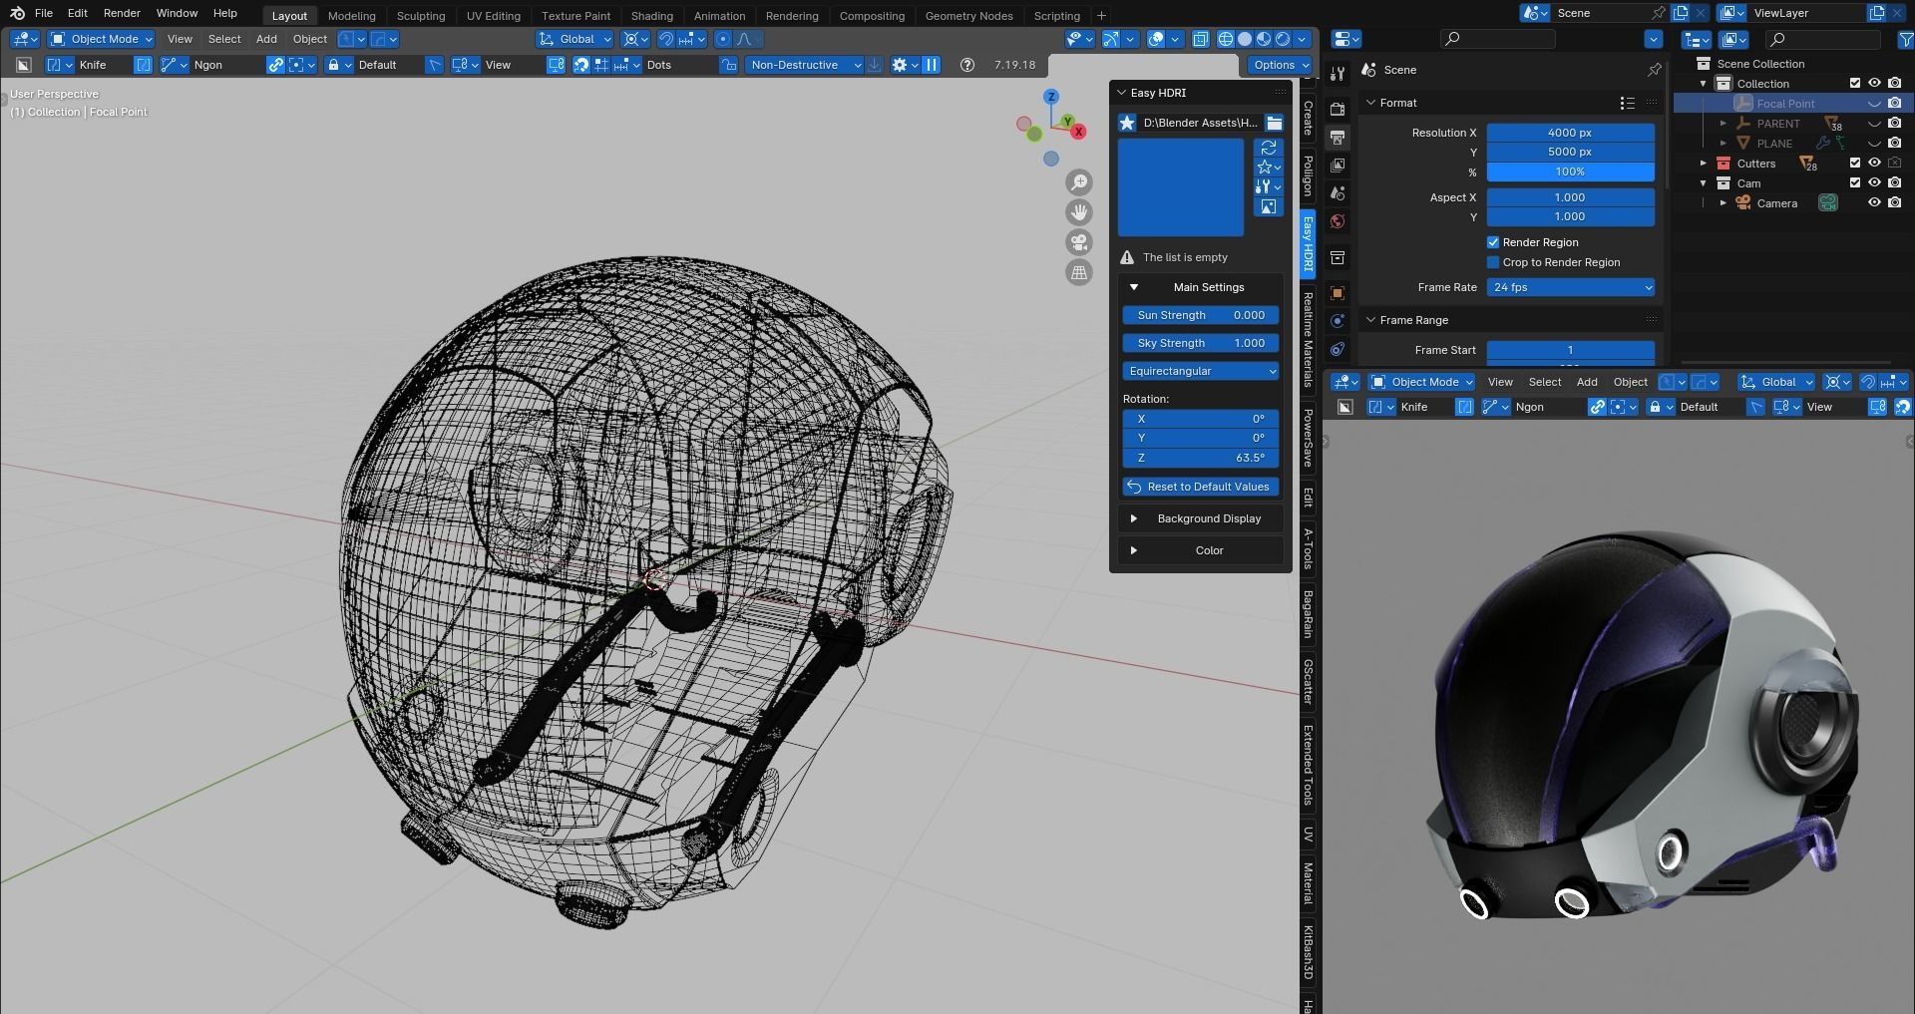Click Reset to Default Values button
Image resolution: width=1915 pixels, height=1014 pixels.
[x=1200, y=487]
